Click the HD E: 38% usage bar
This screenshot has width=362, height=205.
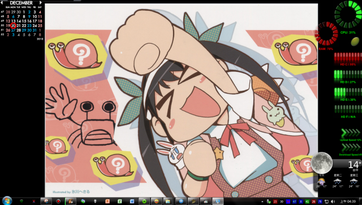pyautogui.click(x=348, y=92)
